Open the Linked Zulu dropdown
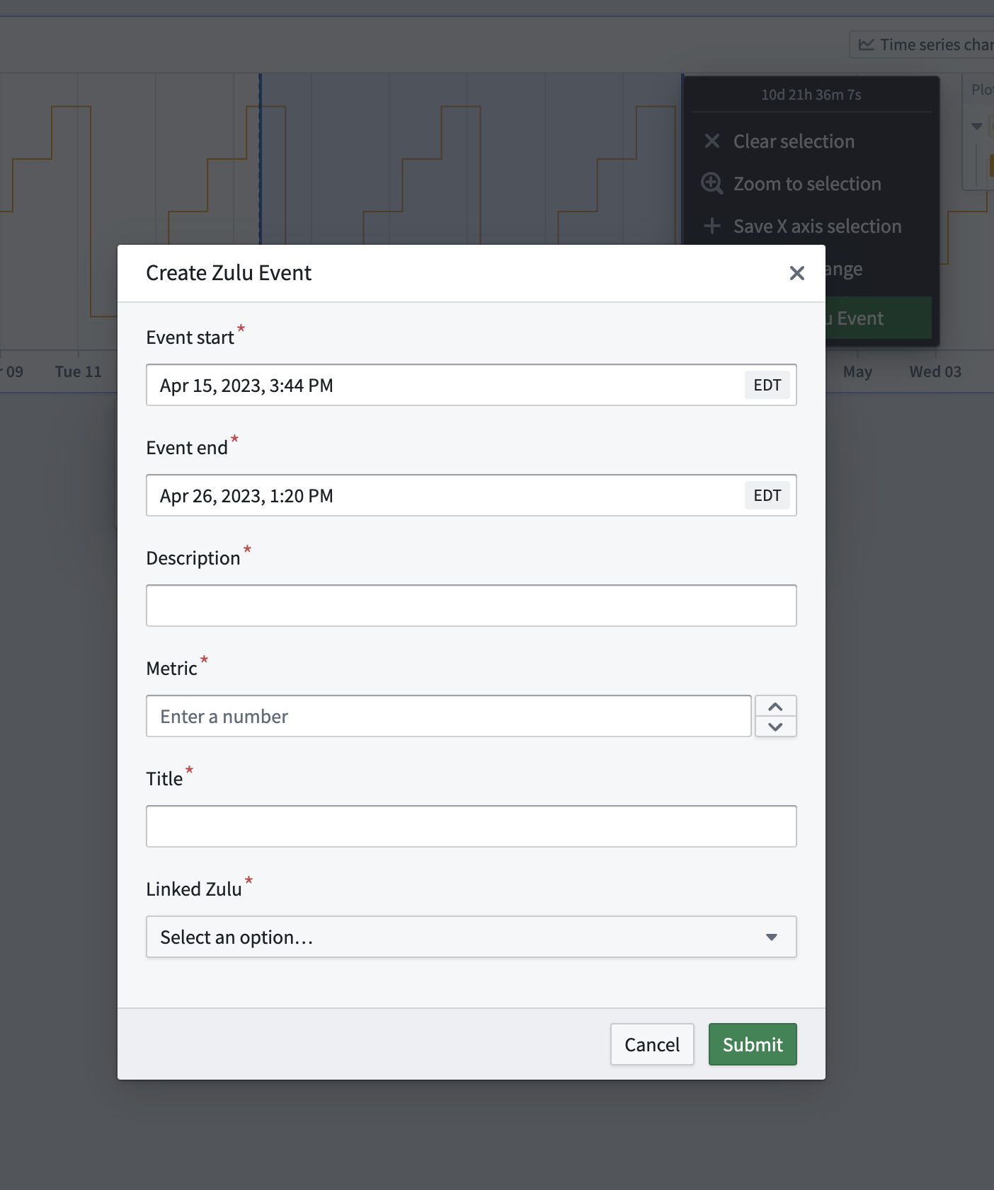 [471, 937]
